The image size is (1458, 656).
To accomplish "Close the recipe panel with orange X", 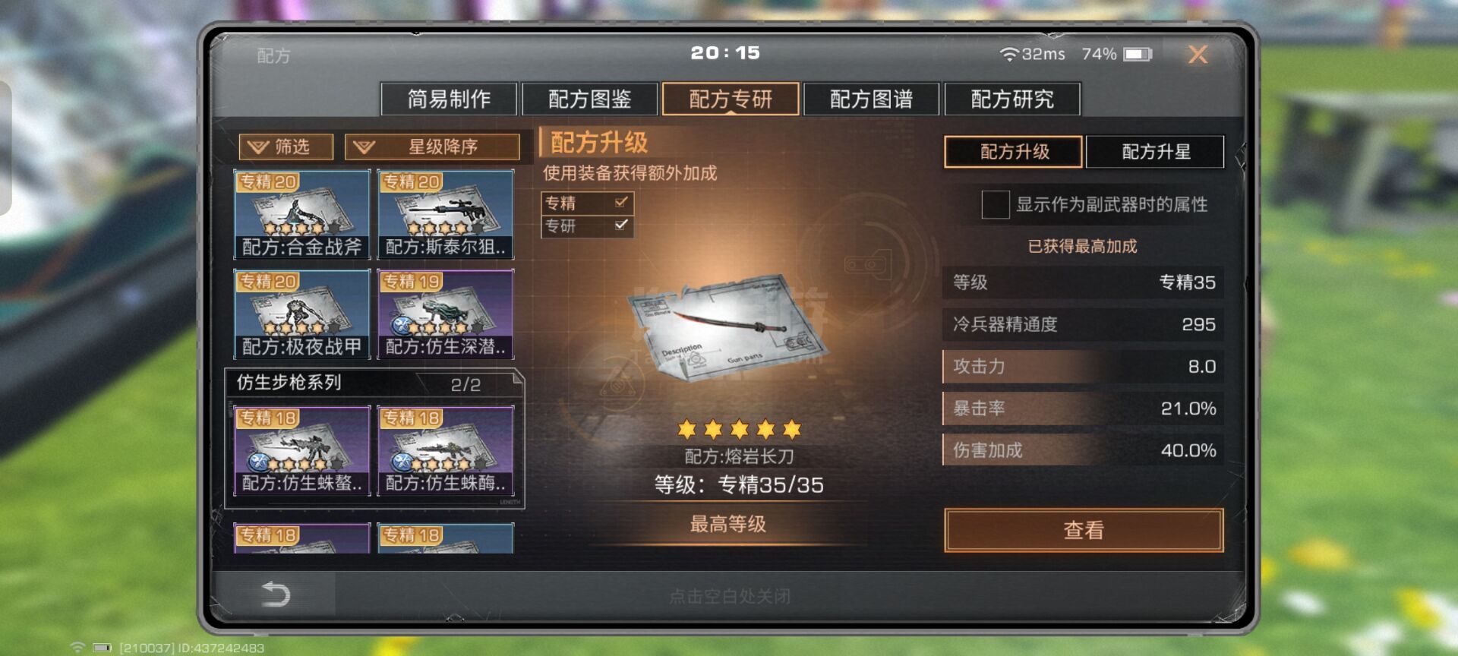I will 1198,54.
